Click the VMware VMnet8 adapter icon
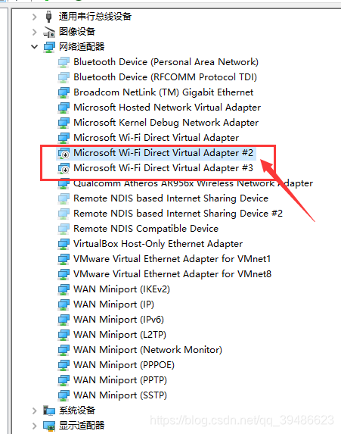The width and height of the screenshot is (341, 434). pyautogui.click(x=64, y=274)
